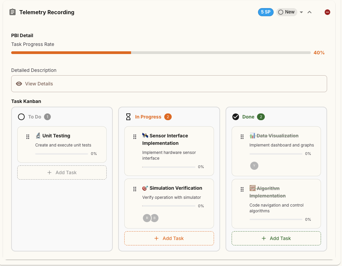Click the circle indicator inside the New status badge
The width and height of the screenshot is (342, 266).
(x=280, y=12)
